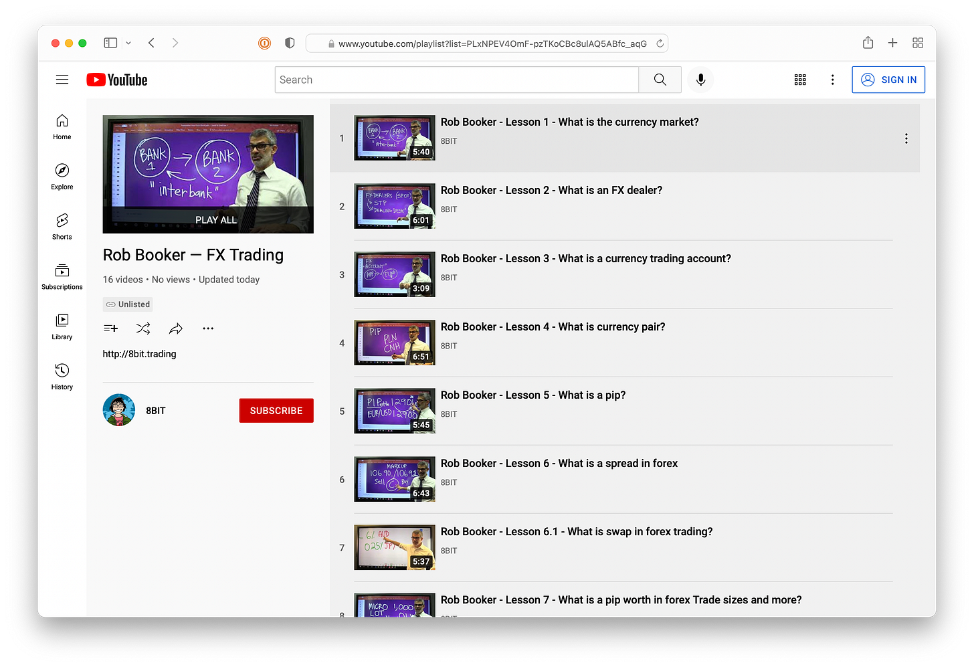The height and width of the screenshot is (667, 974).
Task: Click 8BIT channel under Lesson 6.1
Action: [x=449, y=551]
